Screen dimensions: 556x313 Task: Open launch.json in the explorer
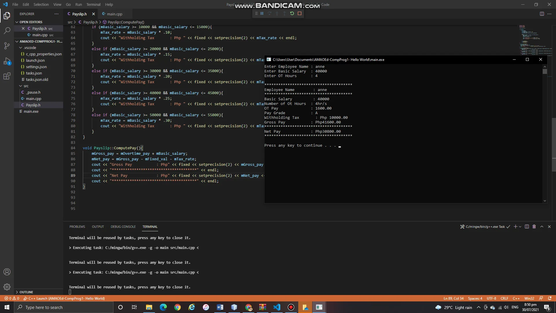pos(35,61)
